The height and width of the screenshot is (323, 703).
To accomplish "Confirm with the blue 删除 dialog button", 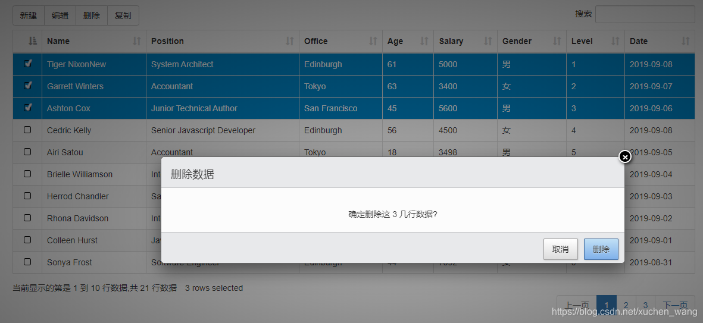I will (601, 249).
